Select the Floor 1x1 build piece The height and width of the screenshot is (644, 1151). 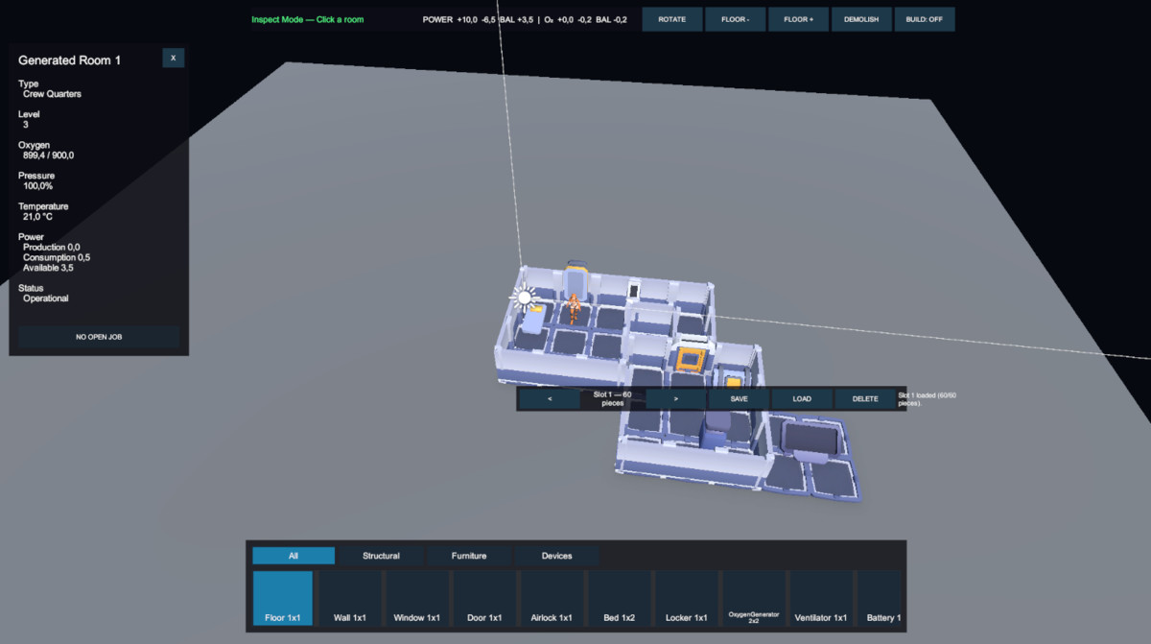point(282,598)
